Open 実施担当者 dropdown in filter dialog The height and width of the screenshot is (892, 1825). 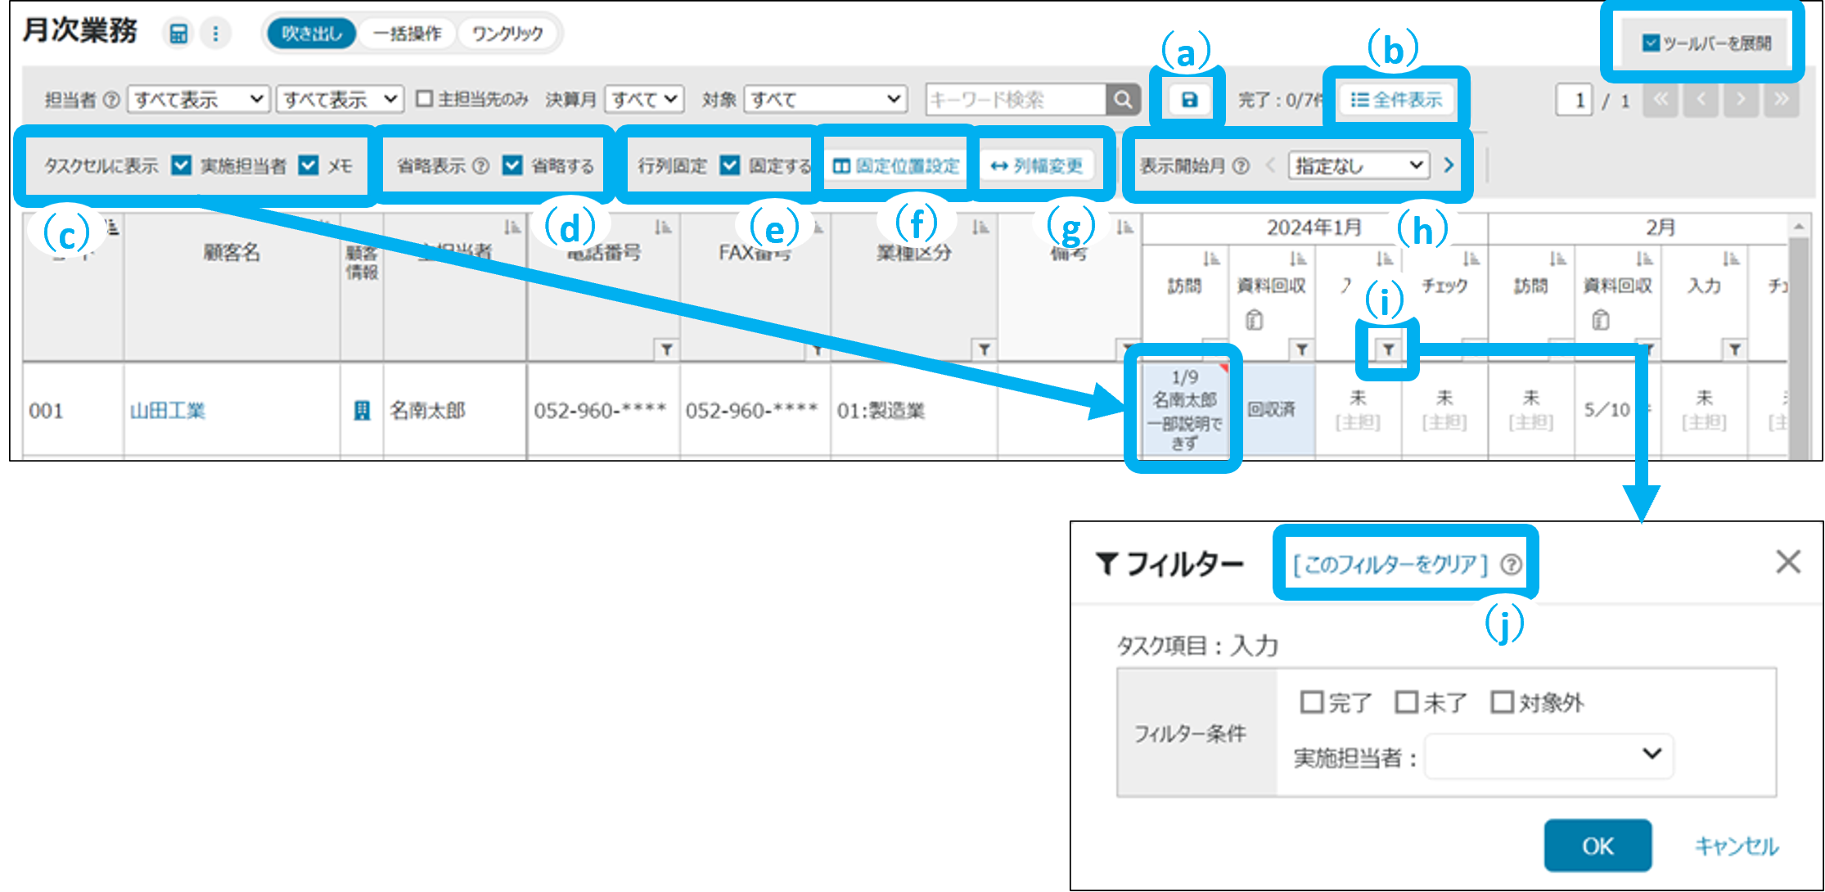[1548, 755]
